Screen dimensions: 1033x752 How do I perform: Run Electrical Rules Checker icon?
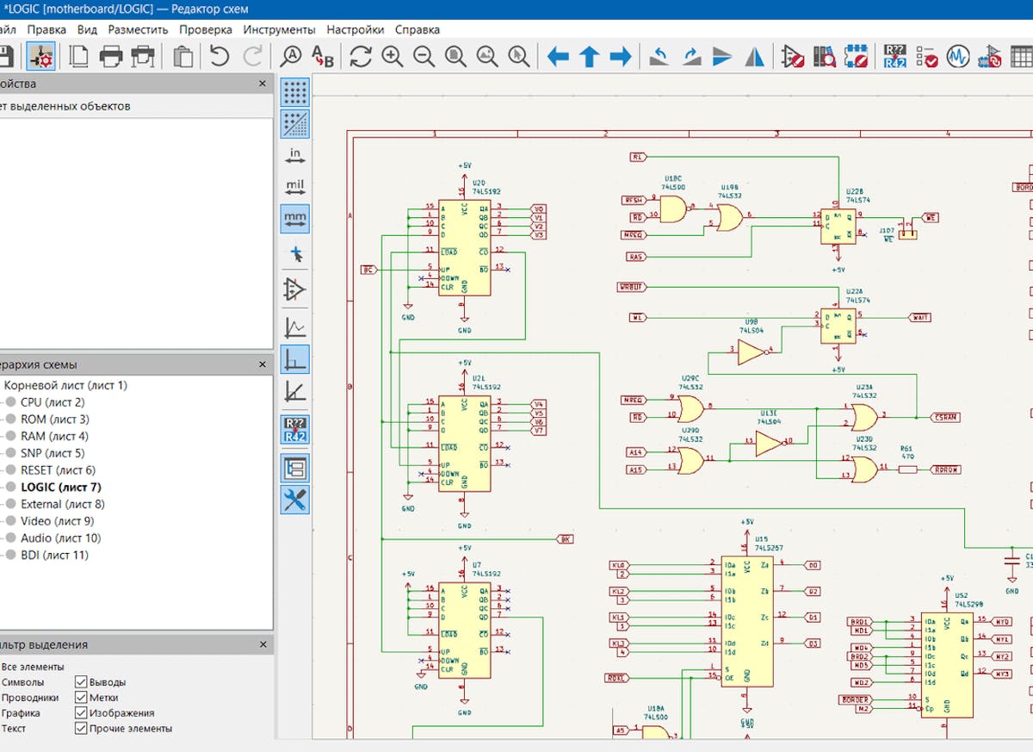click(927, 57)
